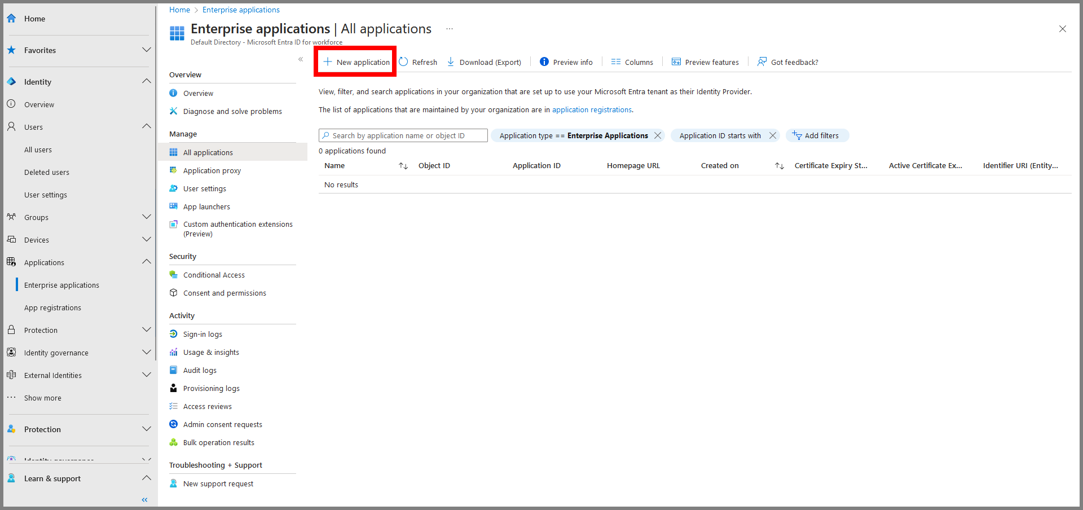Click the Devices icon in sidebar
The width and height of the screenshot is (1083, 510).
point(11,240)
